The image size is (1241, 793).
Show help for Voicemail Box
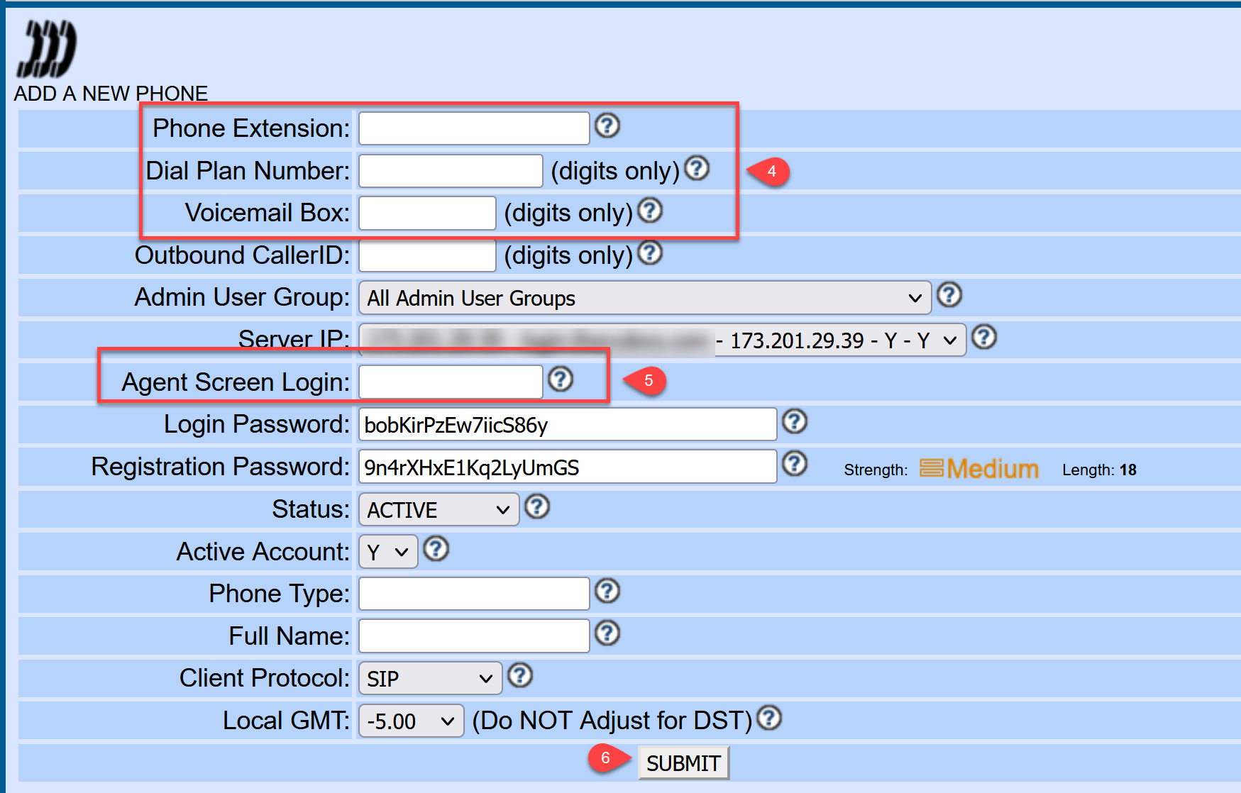pyautogui.click(x=650, y=211)
